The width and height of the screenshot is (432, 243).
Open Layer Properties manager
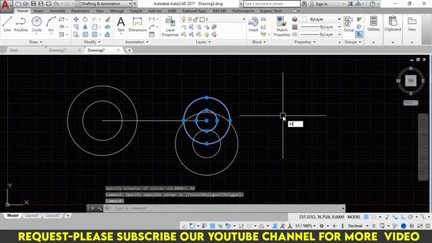170,26
